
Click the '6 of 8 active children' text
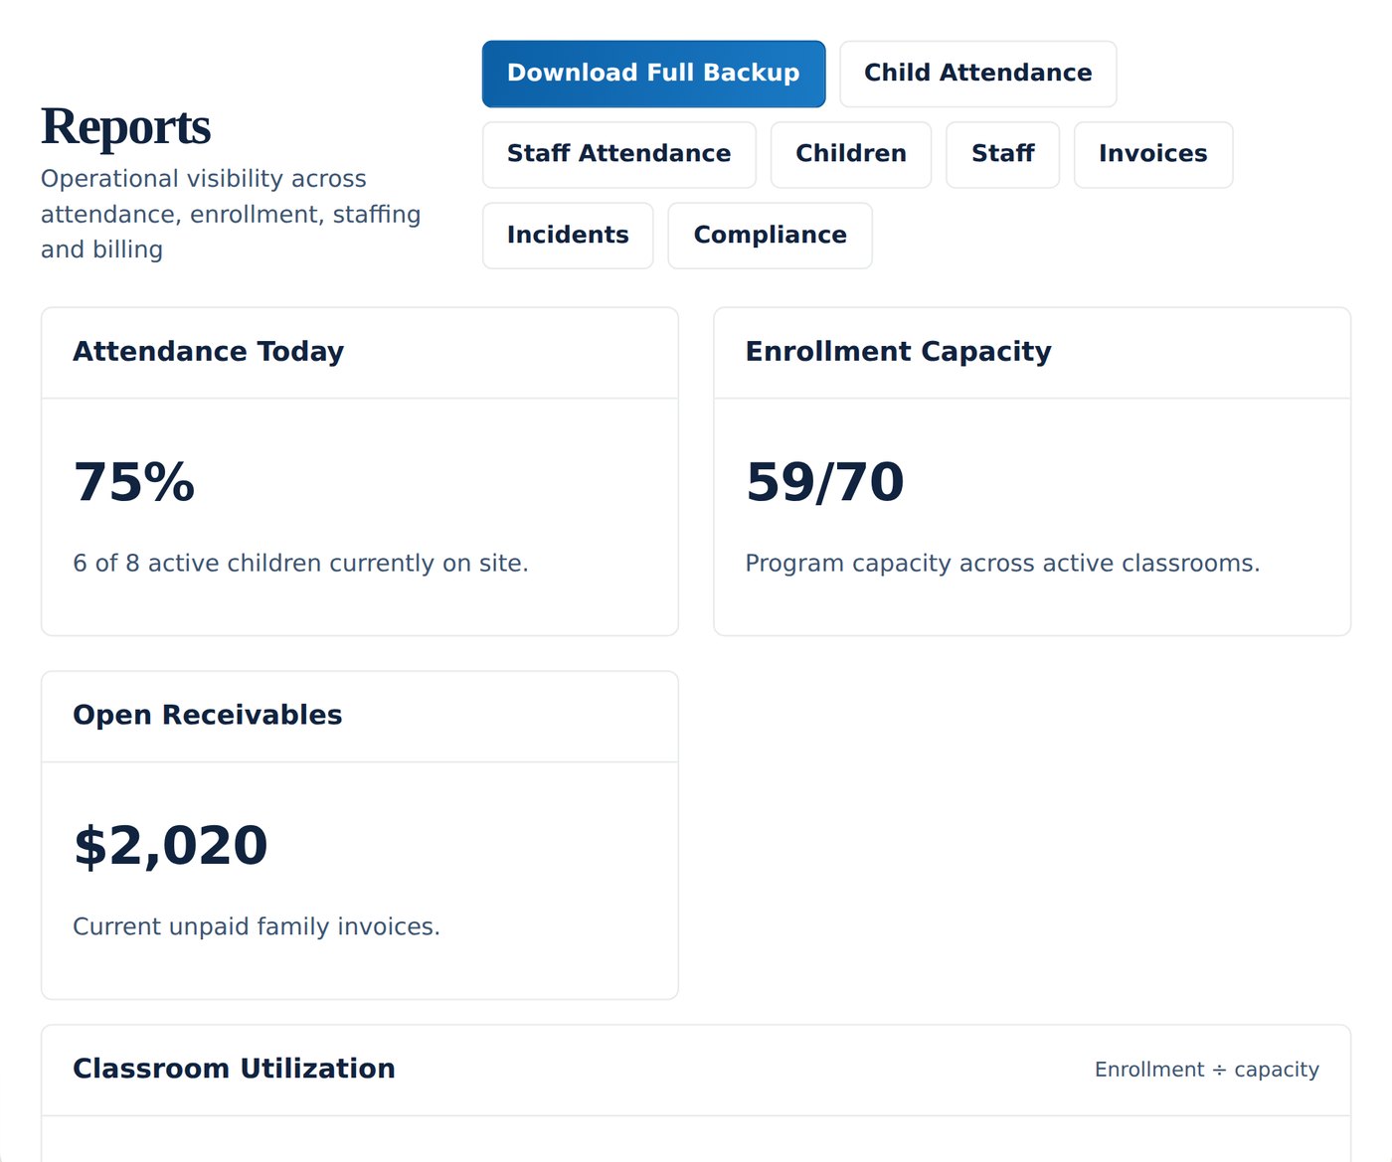pyautogui.click(x=300, y=563)
